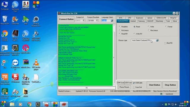Open the Miracle Huawei Tool shortcut
190x107 pixels.
tap(36, 21)
